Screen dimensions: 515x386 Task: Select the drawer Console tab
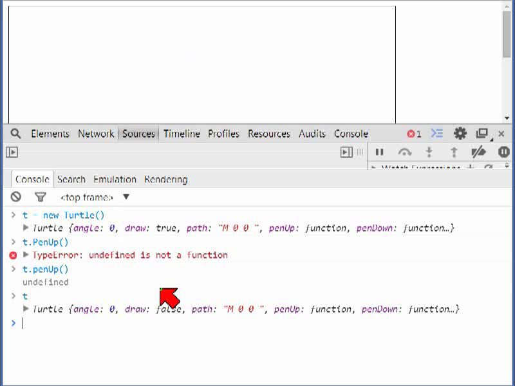(32, 179)
